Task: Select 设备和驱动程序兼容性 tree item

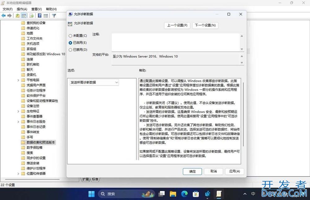Action: [42, 101]
